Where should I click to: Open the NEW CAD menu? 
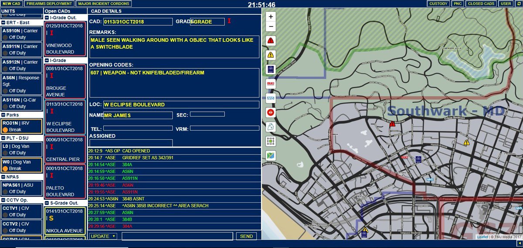[11, 3]
